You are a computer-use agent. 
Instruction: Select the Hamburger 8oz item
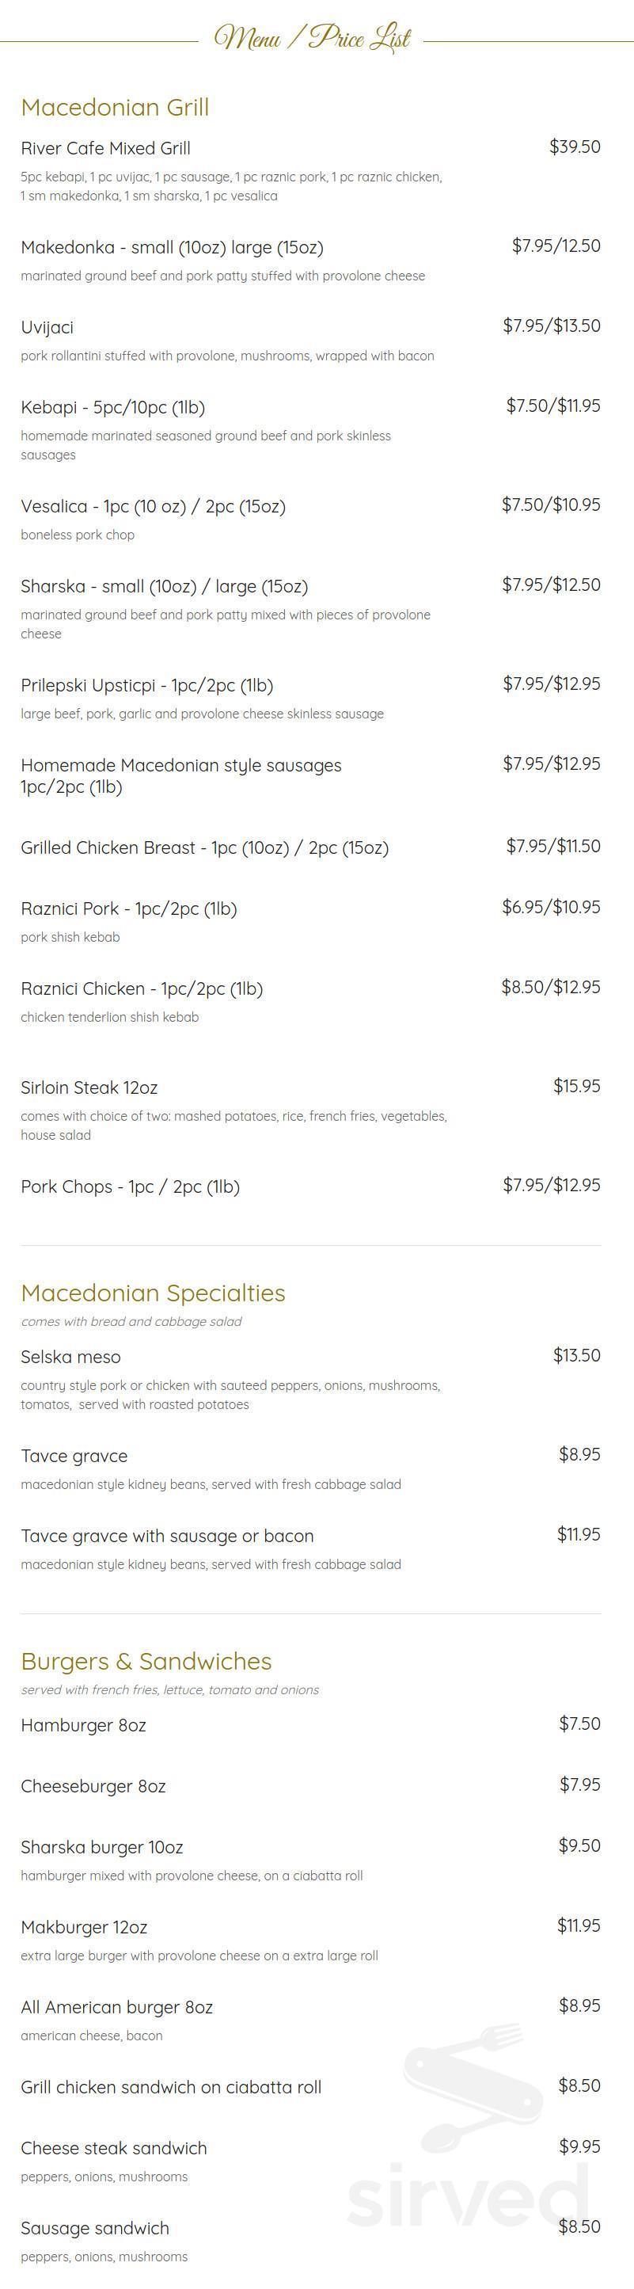tap(82, 1725)
